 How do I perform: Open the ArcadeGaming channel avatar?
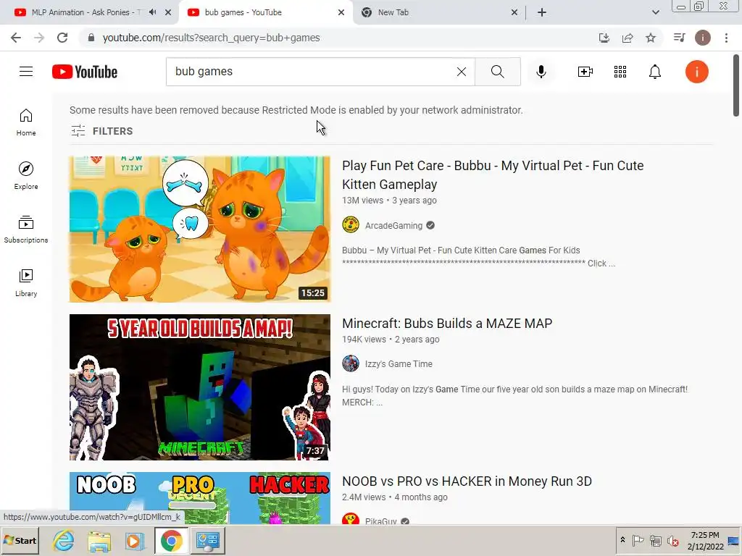pyautogui.click(x=351, y=225)
